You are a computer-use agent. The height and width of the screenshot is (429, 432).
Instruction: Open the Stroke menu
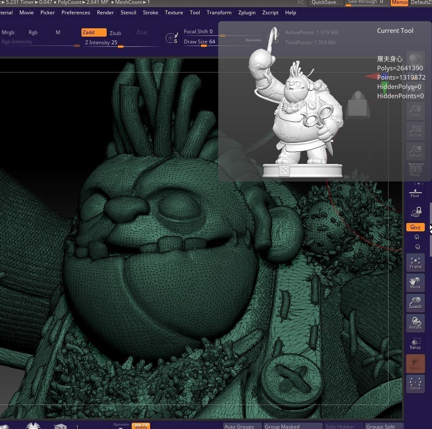[x=151, y=13]
